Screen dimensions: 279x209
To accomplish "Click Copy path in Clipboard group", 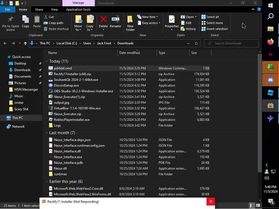I will 53,23.
